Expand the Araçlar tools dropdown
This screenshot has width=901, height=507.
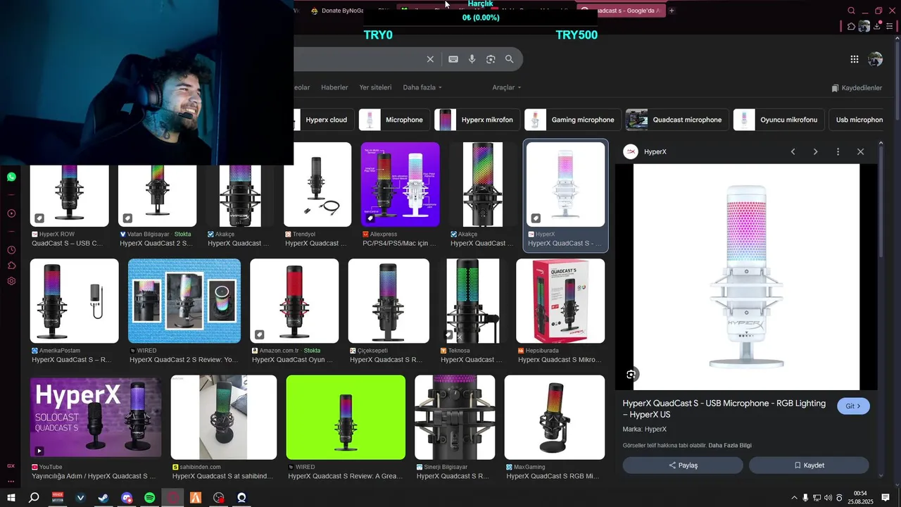pyautogui.click(x=507, y=87)
